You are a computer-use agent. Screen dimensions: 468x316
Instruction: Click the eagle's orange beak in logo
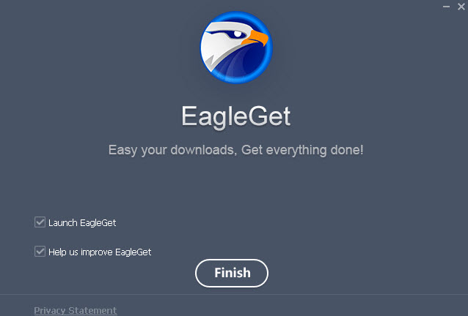click(x=255, y=37)
